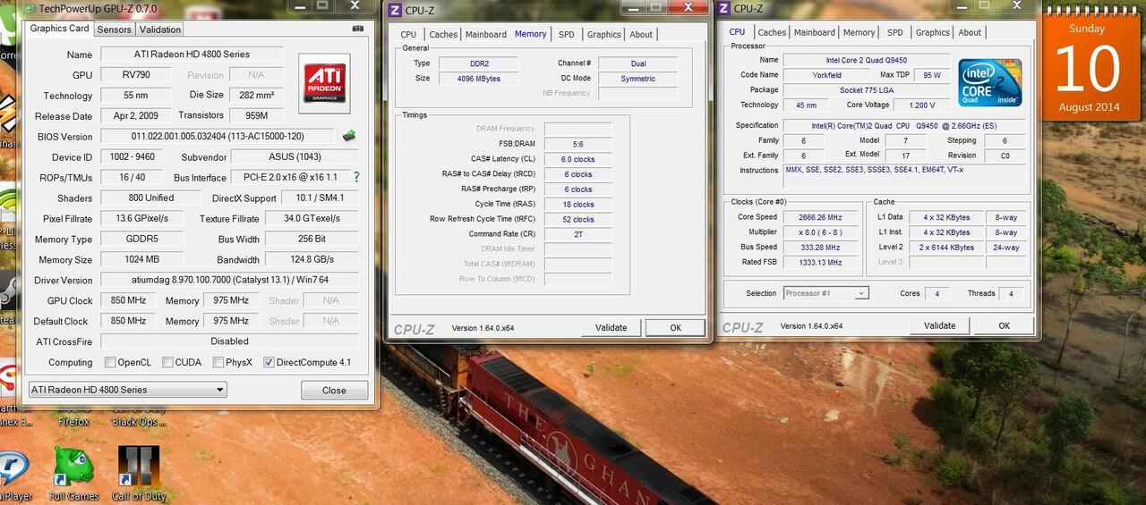Click the 'DDR2' memory type value in CPU-Z
The width and height of the screenshot is (1146, 505).
(480, 63)
